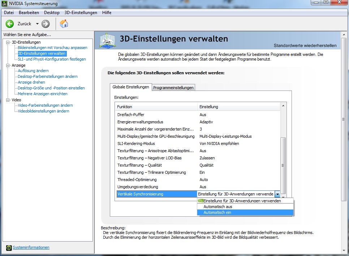Open the Desktop menu
Screen dimensions: 349x256
click(x=52, y=13)
